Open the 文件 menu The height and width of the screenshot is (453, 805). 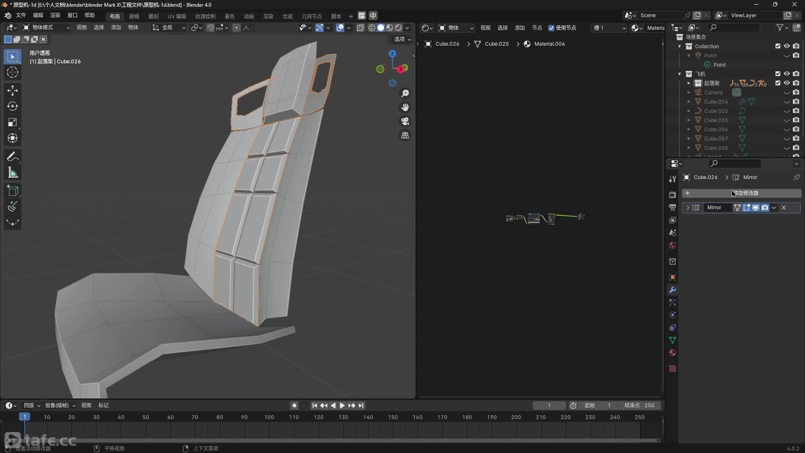point(21,15)
